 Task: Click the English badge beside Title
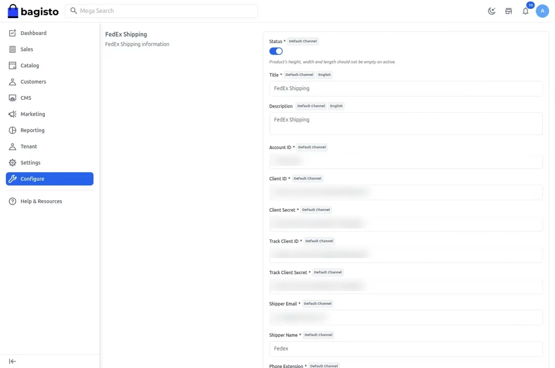pos(325,74)
